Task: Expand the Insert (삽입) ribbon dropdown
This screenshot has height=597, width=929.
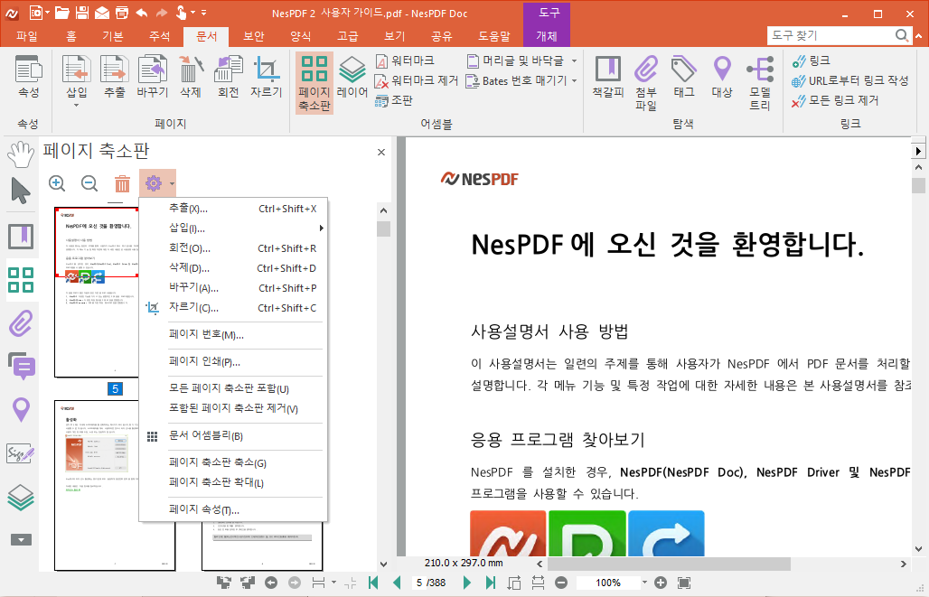Action: click(77, 104)
